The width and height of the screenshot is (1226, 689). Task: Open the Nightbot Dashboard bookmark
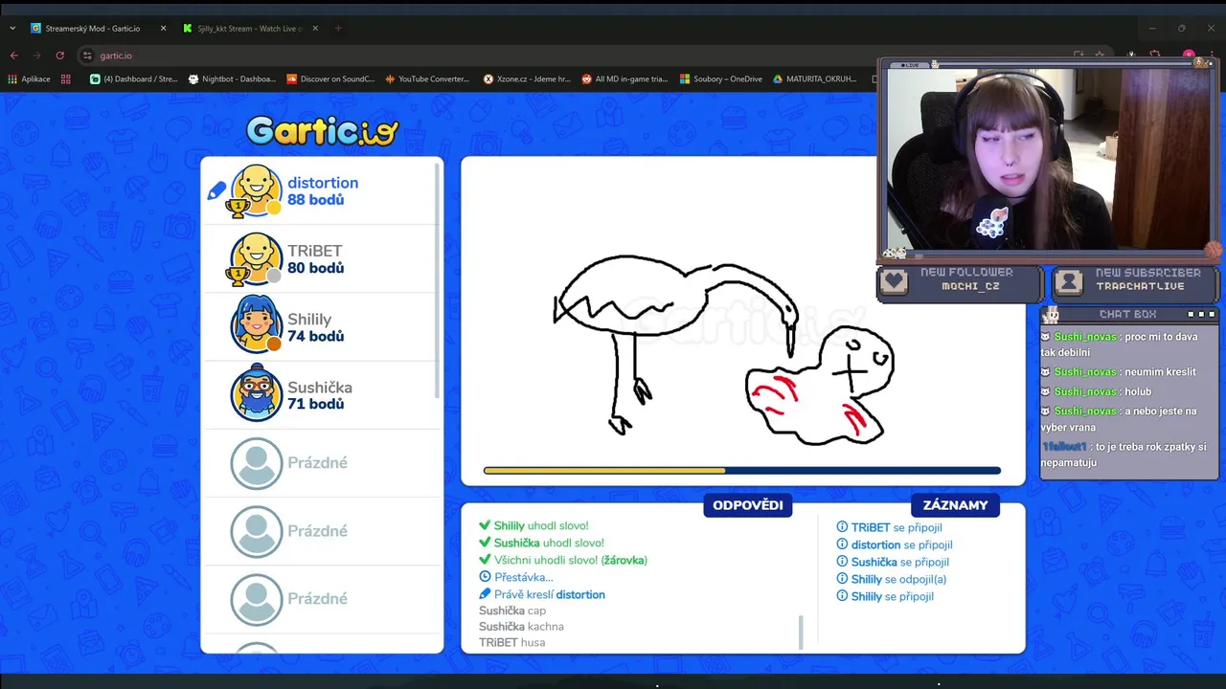pyautogui.click(x=232, y=79)
